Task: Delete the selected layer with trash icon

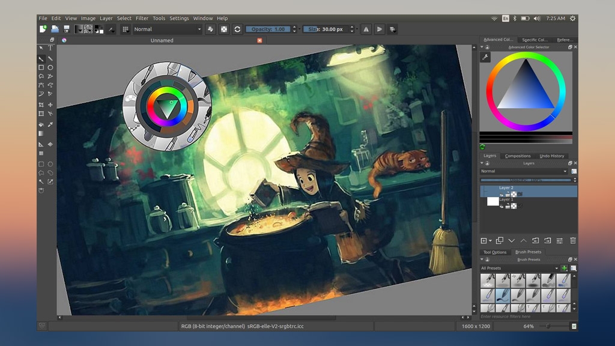Action: [x=573, y=240]
